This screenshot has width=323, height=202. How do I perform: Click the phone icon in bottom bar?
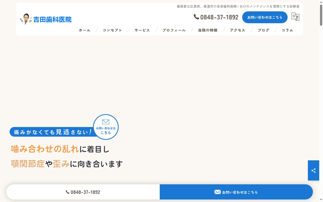click(68, 192)
